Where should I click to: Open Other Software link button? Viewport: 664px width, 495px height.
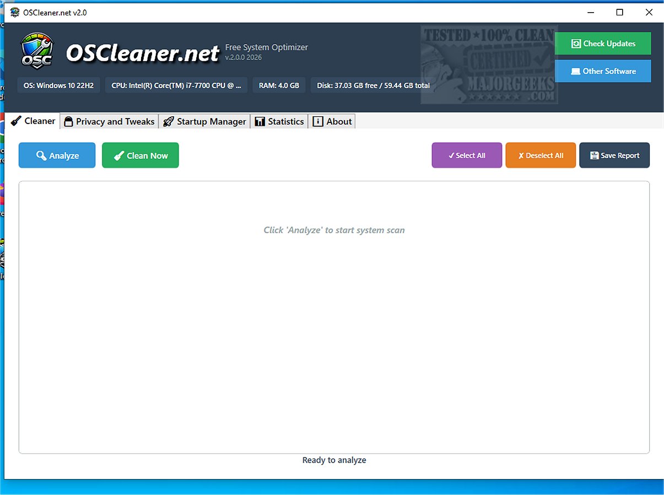(603, 71)
